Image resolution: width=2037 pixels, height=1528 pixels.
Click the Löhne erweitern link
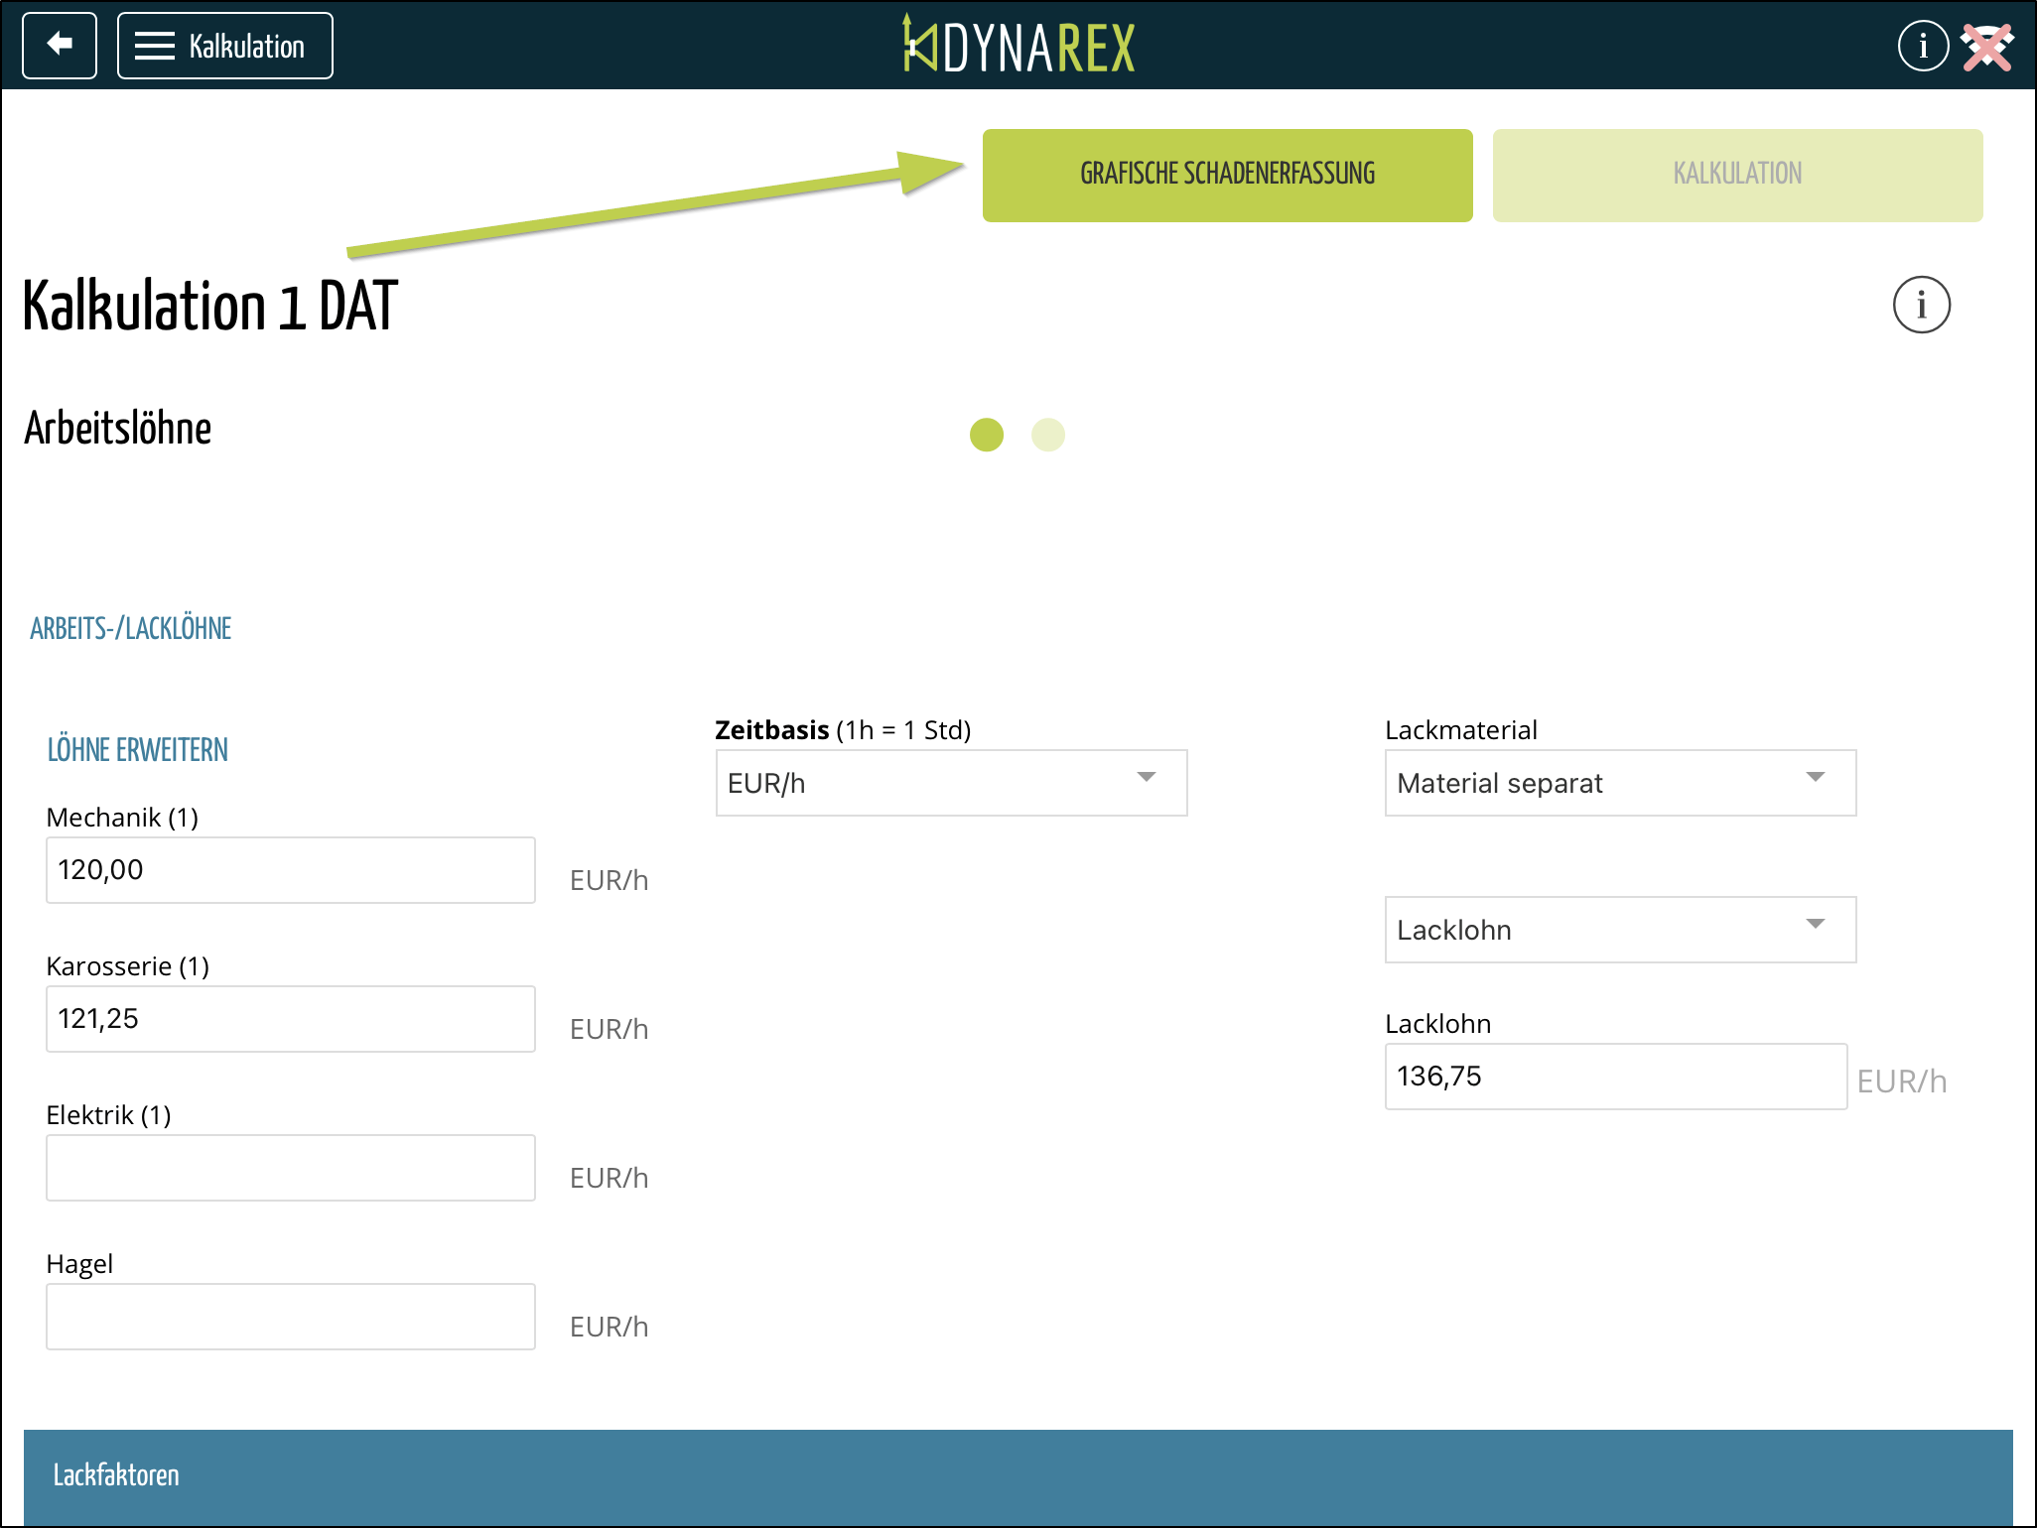[138, 750]
